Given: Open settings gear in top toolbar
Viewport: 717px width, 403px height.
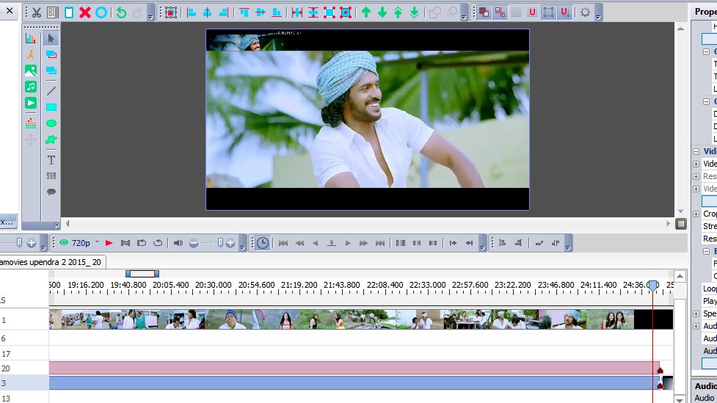Looking at the screenshot, I should [x=585, y=12].
